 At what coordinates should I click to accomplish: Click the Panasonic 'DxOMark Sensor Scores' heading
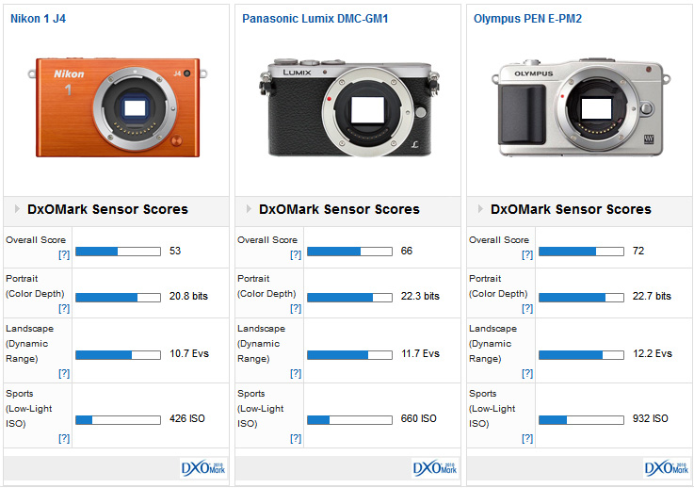339,209
